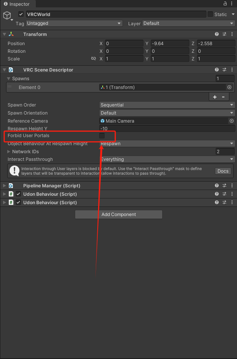Click the Pipeline Manager script icon
Image resolution: width=237 pixels, height=359 pixels.
point(11,186)
